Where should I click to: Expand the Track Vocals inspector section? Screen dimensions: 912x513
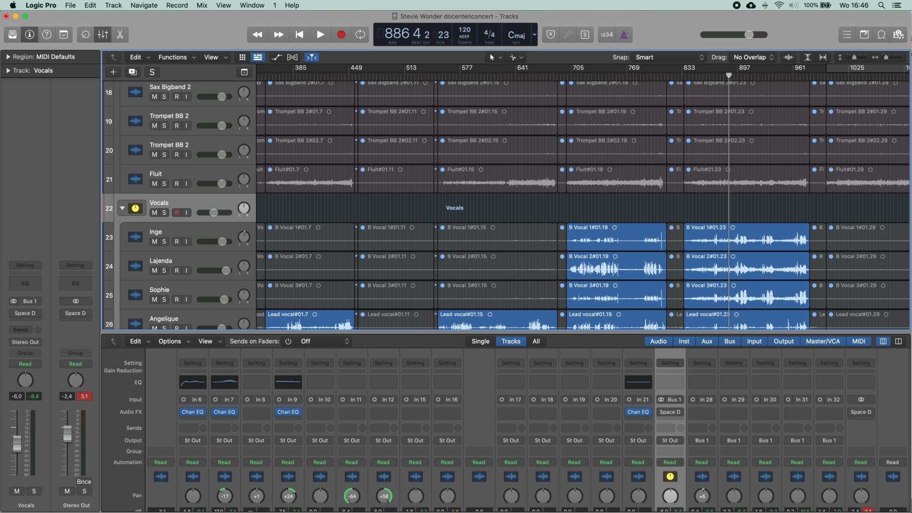pyautogui.click(x=8, y=70)
